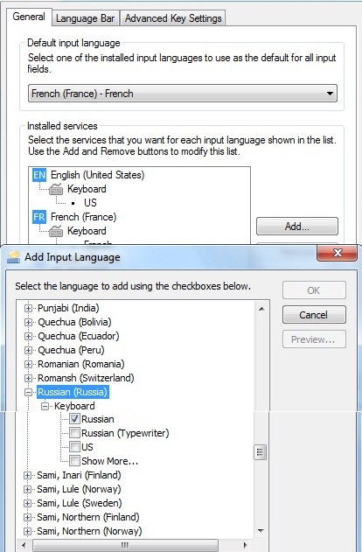Screen dimensions: 362x552
Task: Check the Show More... checkbox
Action: point(74,460)
